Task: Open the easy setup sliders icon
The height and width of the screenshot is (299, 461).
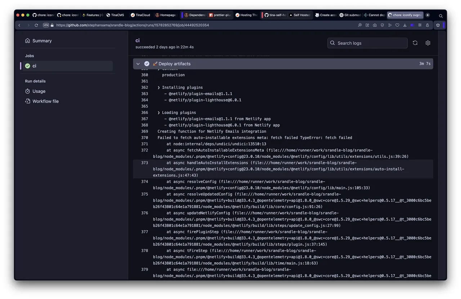Action: [420, 25]
